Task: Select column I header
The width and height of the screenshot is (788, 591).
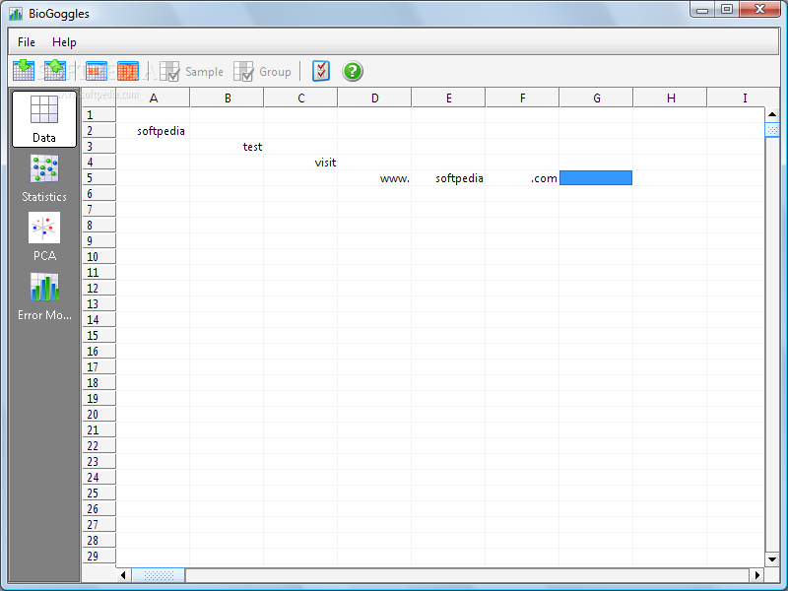Action: (x=744, y=98)
